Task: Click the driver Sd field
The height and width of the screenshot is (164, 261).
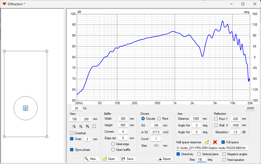Action: click(156, 132)
